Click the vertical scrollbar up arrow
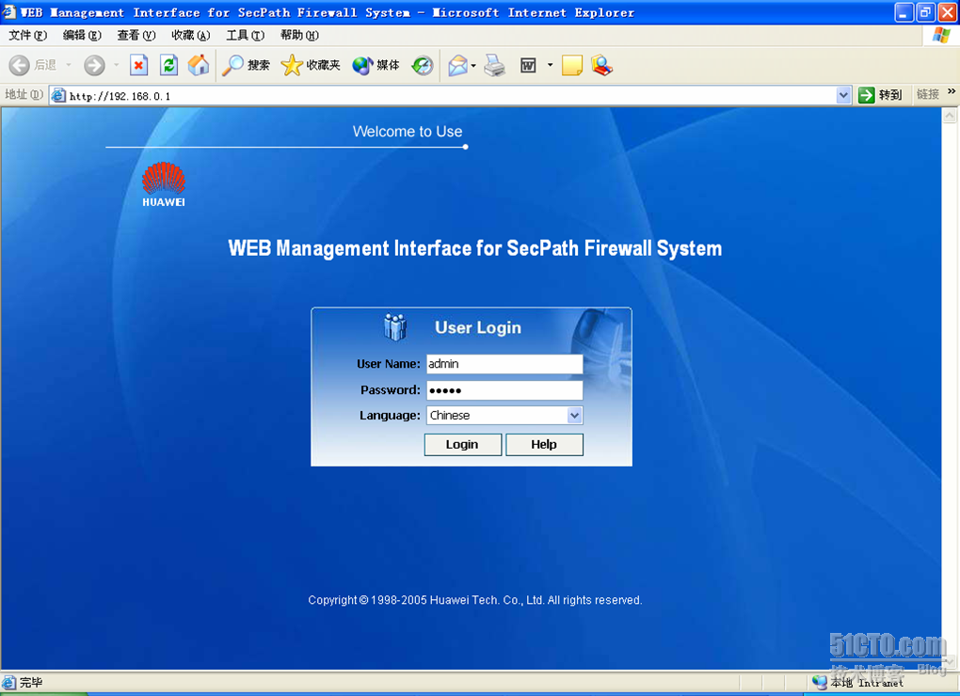The width and height of the screenshot is (960, 696). pos(950,115)
